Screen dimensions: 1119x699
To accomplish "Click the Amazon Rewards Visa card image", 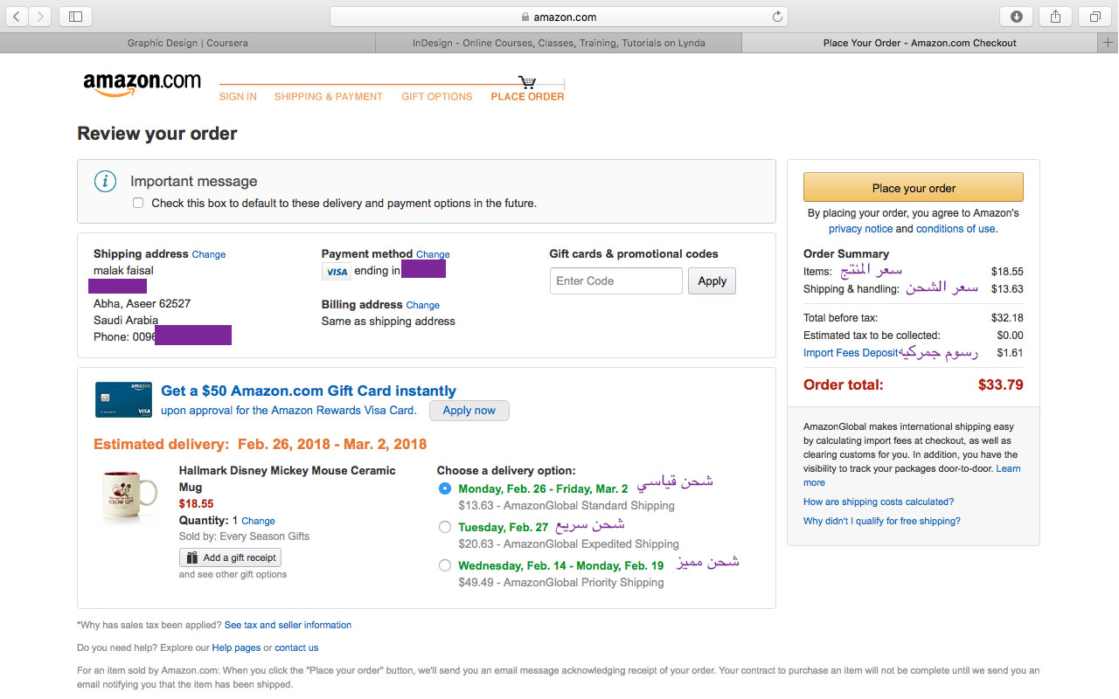I will tap(123, 399).
